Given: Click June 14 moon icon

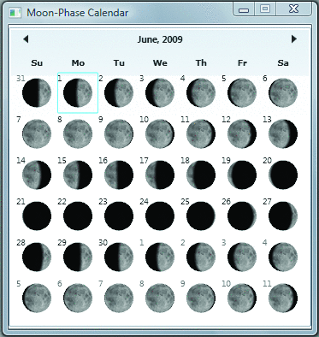Looking at the screenshot, I should click(37, 174).
